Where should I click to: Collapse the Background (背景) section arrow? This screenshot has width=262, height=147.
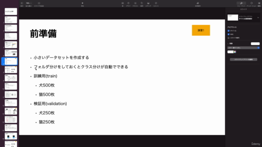[228, 44]
